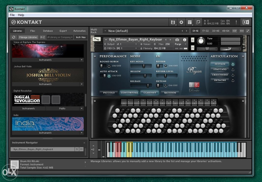Click the first register switch above bayan buttons
This screenshot has width=262, height=182.
click(x=124, y=102)
